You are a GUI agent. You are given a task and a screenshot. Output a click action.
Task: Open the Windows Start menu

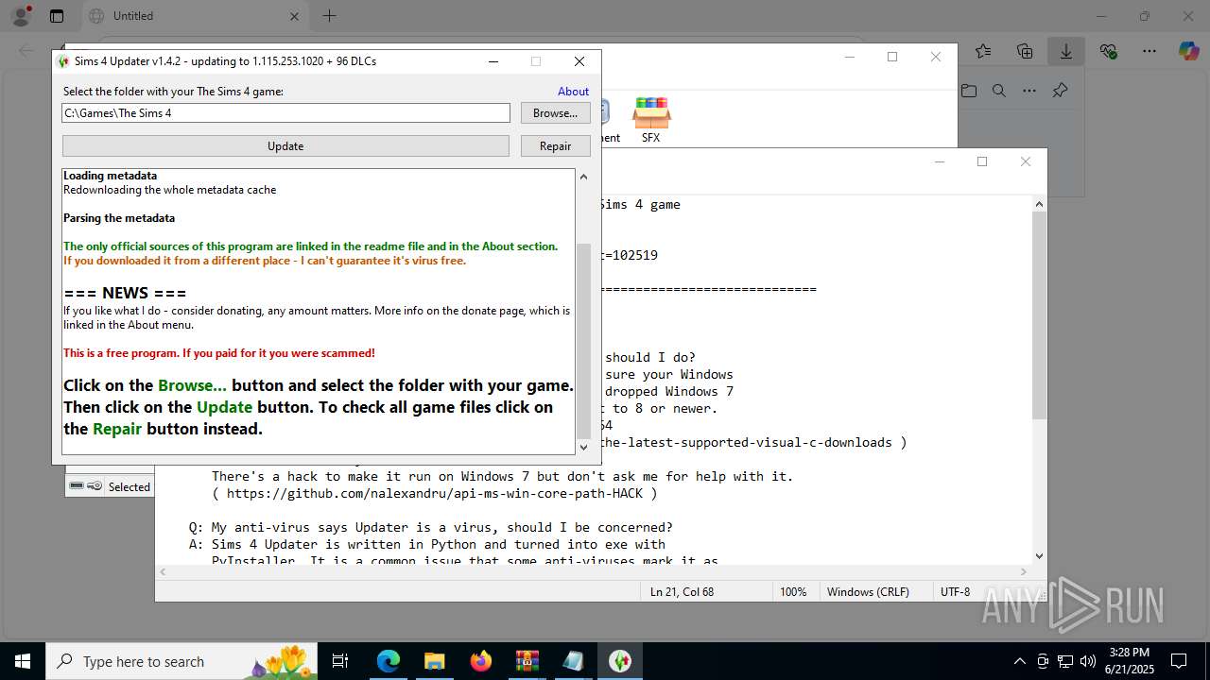[22, 661]
